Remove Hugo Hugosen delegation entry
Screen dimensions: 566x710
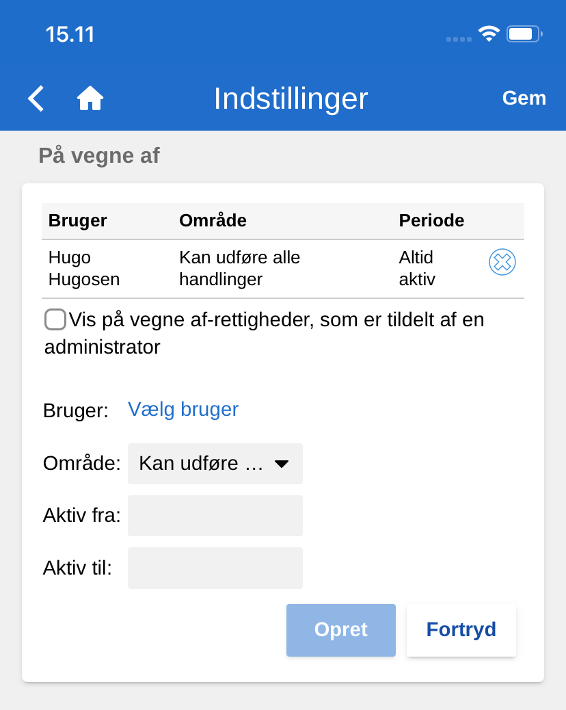tap(502, 262)
